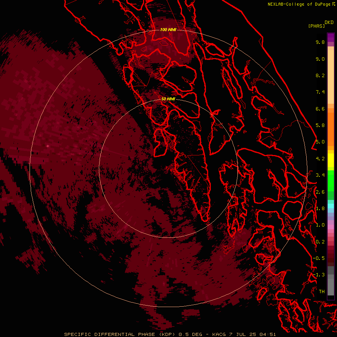The height and width of the screenshot is (337, 337).
Task: Click the 6.6 scale value
Action: tap(320, 109)
